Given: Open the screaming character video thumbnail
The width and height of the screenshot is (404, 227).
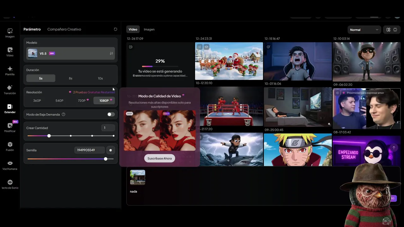Looking at the screenshot, I should point(298,61).
